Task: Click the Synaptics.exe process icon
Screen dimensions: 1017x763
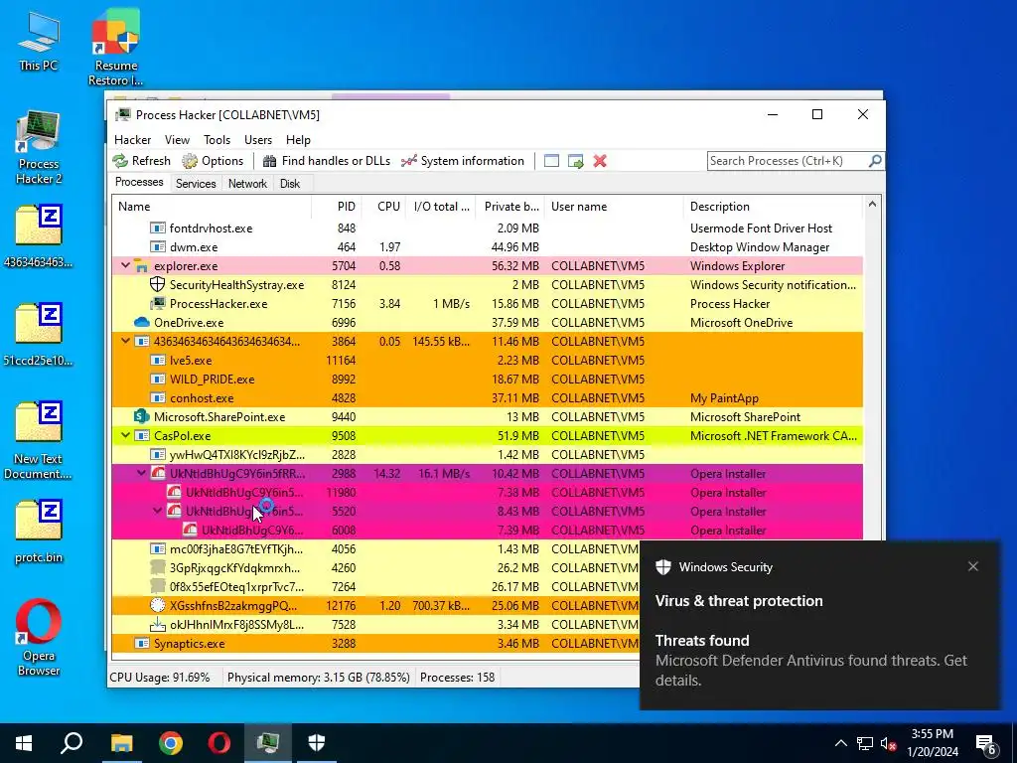Action: [x=141, y=644]
